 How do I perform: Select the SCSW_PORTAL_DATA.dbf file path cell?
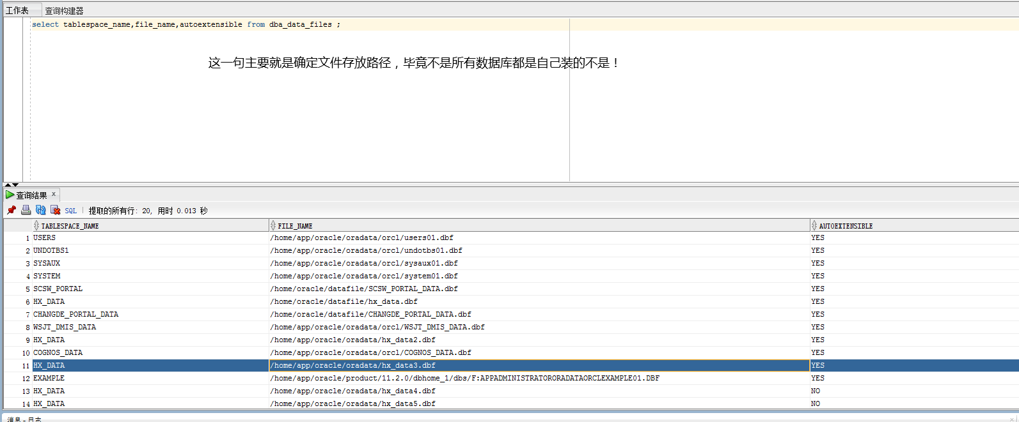539,289
